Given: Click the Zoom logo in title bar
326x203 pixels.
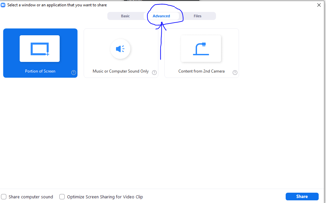Looking at the screenshot, I should coord(3,5).
